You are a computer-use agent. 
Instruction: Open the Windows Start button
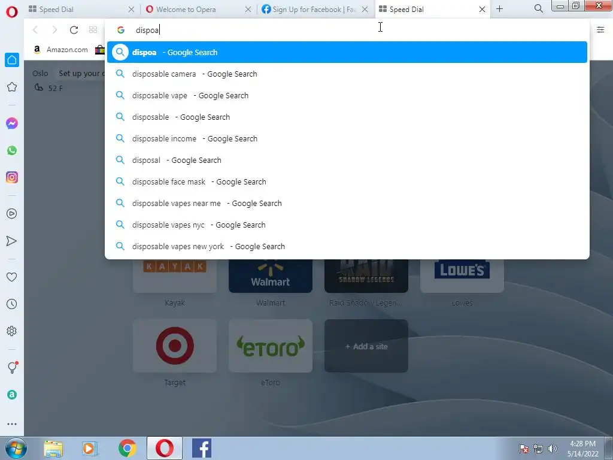coord(16,448)
